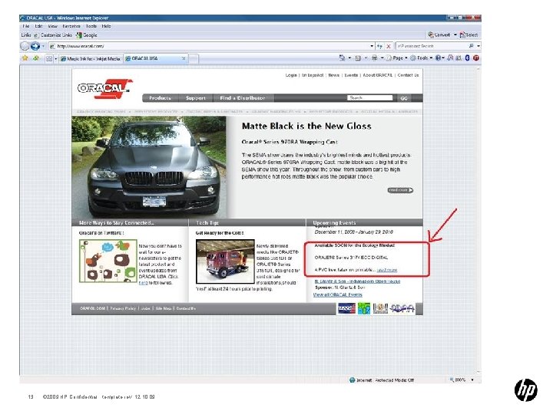The image size is (553, 414).
Task: Click Find a Distributor navigation item
Action: tap(242, 98)
